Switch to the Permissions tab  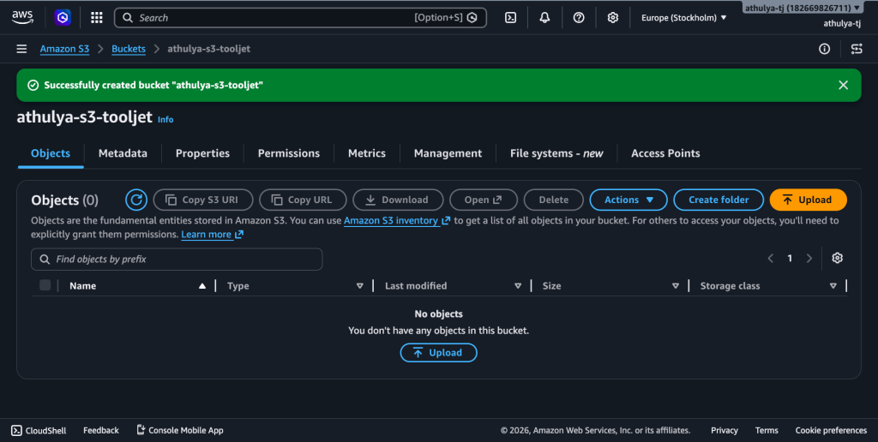coord(289,153)
